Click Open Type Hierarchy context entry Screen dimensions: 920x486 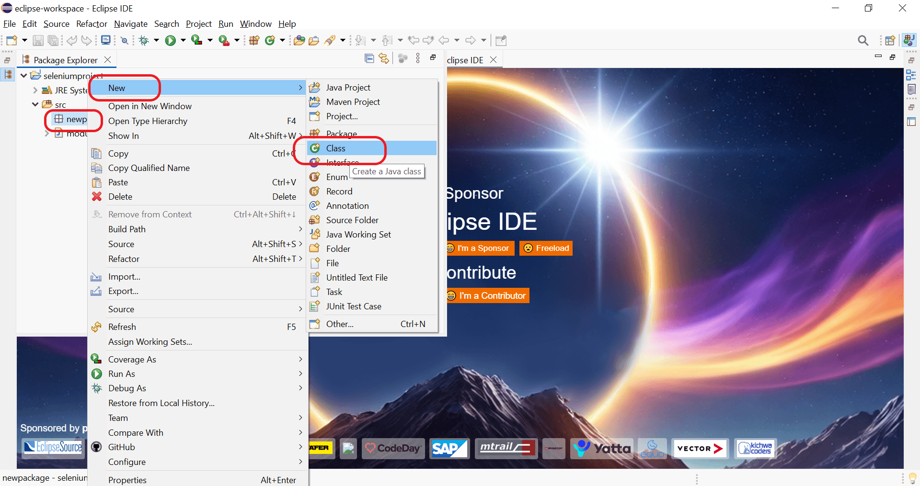(197, 121)
